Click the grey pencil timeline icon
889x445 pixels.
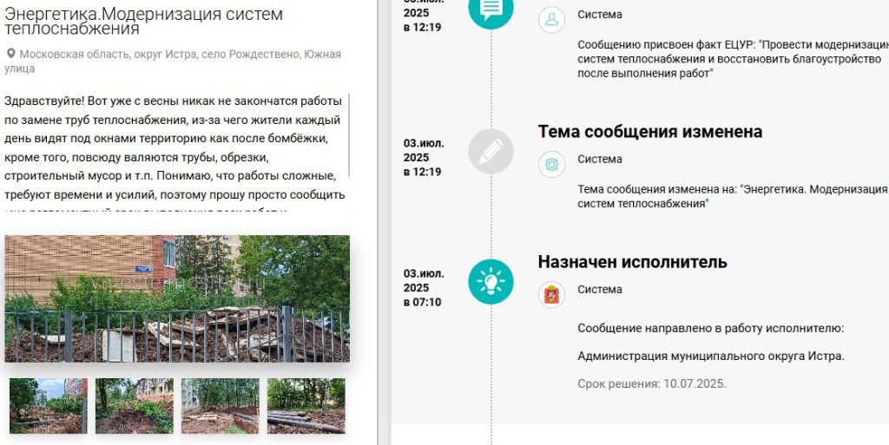tap(491, 151)
